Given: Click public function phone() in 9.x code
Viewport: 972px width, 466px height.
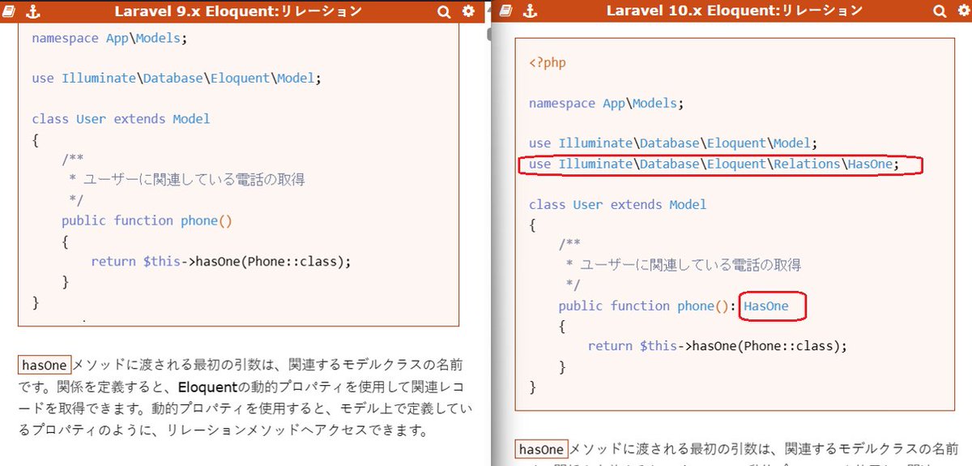Looking at the screenshot, I should [x=147, y=220].
